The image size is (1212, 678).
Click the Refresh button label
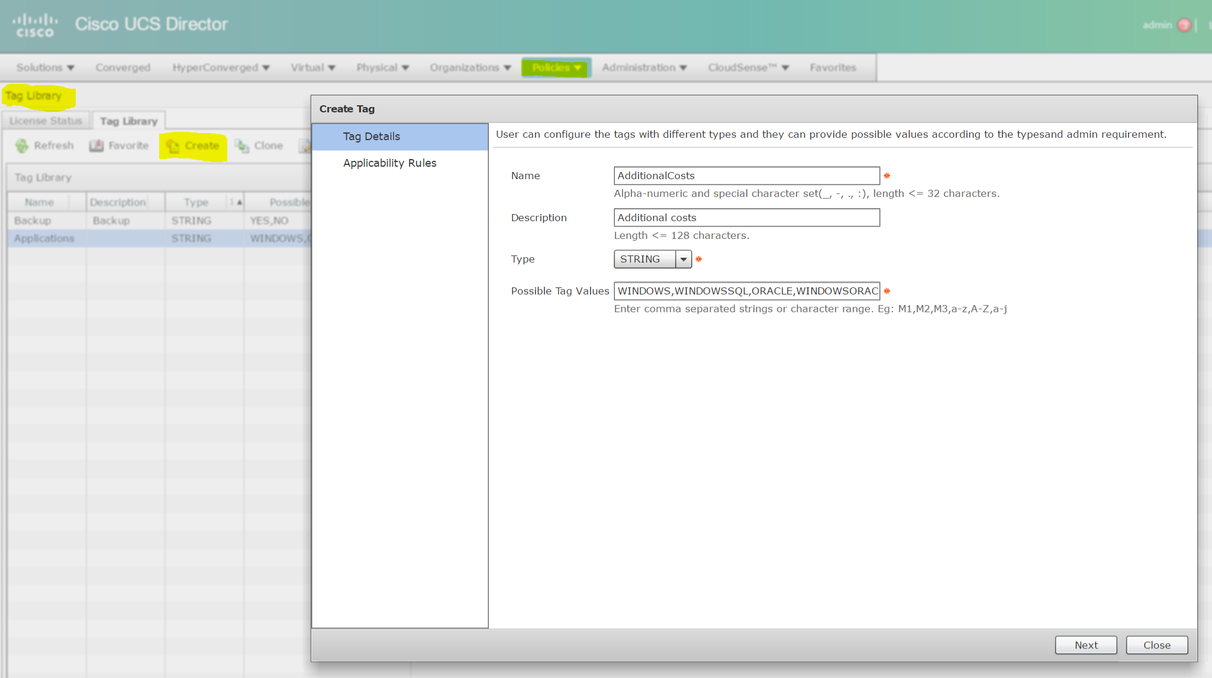pyautogui.click(x=54, y=145)
